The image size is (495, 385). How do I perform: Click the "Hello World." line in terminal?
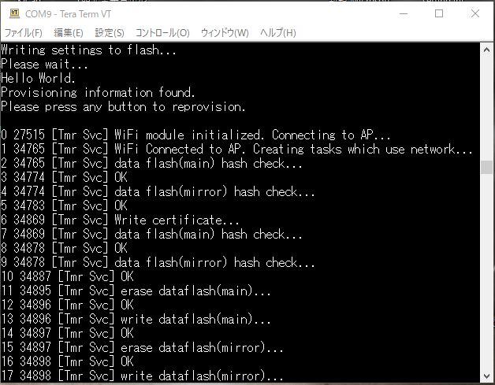pyautogui.click(x=39, y=78)
